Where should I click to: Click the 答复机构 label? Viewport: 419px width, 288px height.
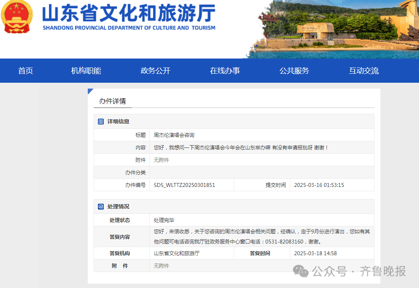click(x=120, y=253)
